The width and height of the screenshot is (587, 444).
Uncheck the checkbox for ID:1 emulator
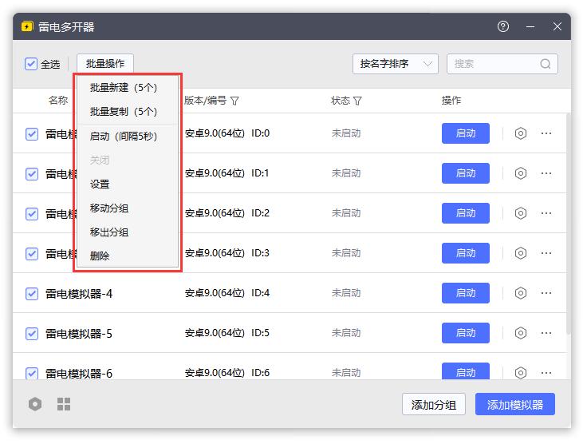(x=32, y=175)
